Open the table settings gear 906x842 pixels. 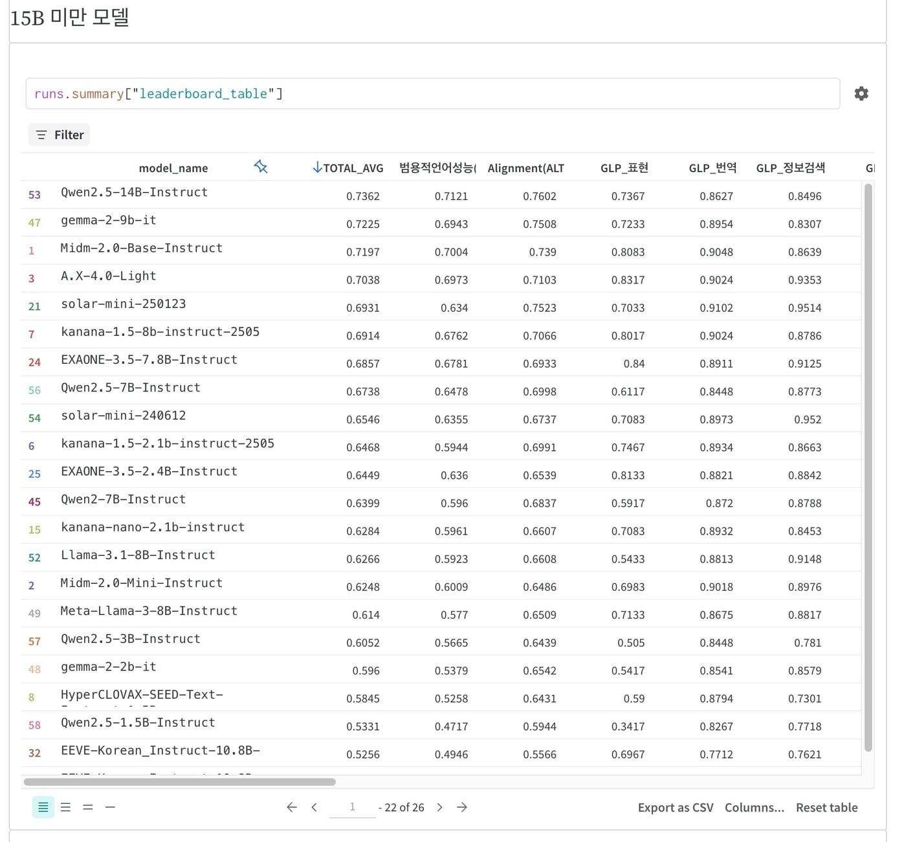pos(861,93)
